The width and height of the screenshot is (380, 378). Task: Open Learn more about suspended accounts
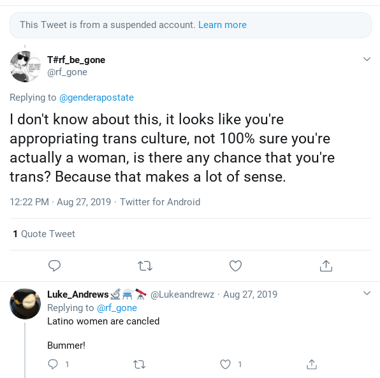coord(223,25)
